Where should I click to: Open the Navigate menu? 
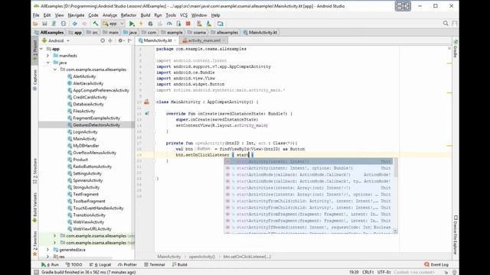(x=76, y=15)
